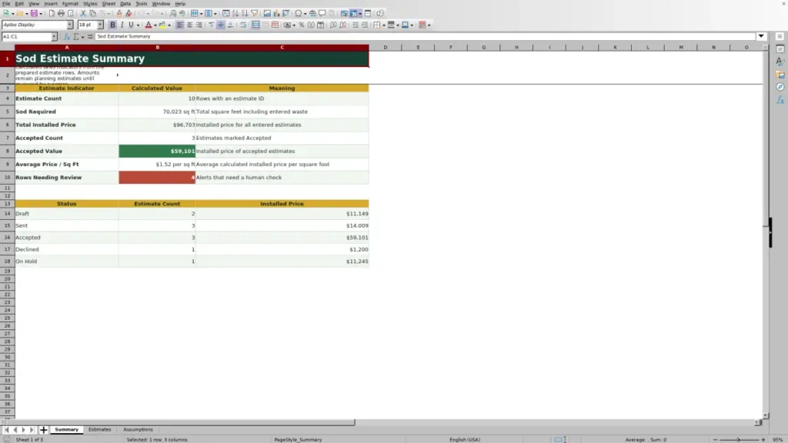Click the status bar zoom slider
Image resolution: width=788 pixels, height=443 pixels.
739,439
